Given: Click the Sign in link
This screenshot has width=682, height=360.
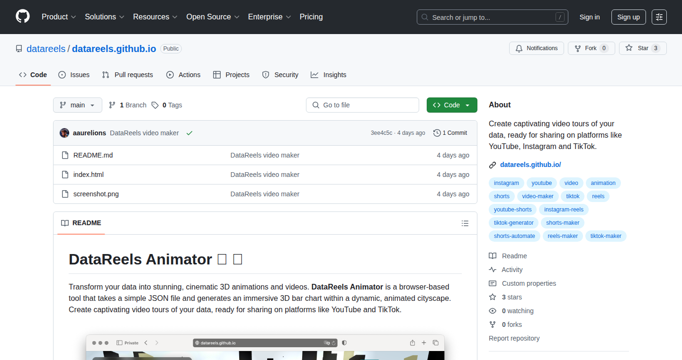Looking at the screenshot, I should [590, 17].
